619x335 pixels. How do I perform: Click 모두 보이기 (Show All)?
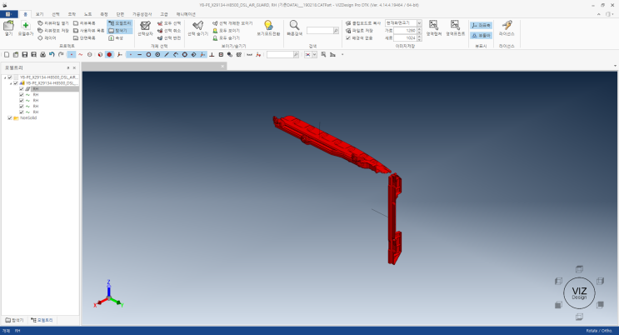[227, 31]
